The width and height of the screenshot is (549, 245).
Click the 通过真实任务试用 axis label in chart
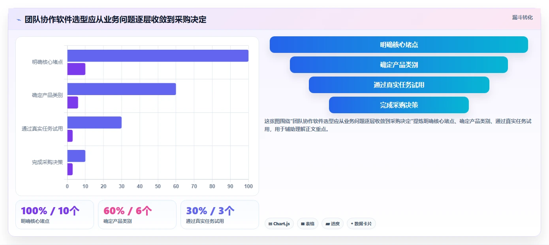pos(42,129)
